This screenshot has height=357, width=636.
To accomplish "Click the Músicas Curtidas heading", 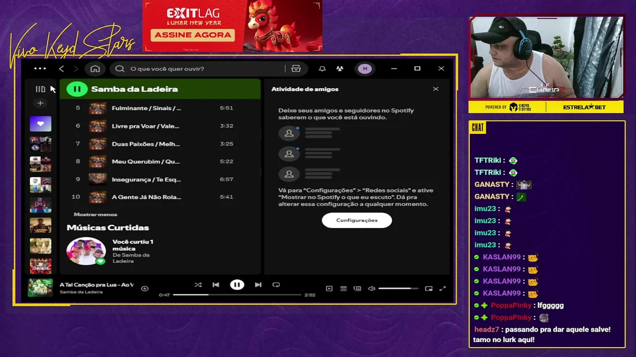I will click(x=108, y=228).
